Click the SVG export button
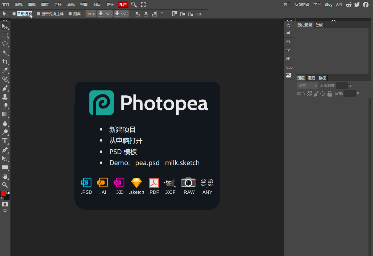 (x=122, y=14)
